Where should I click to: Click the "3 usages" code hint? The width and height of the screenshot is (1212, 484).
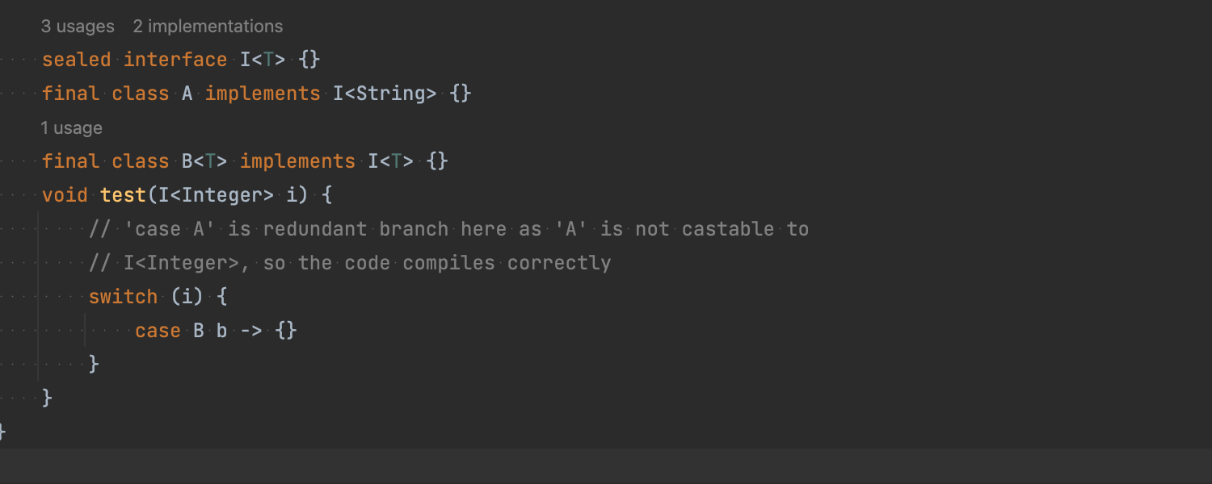click(78, 27)
